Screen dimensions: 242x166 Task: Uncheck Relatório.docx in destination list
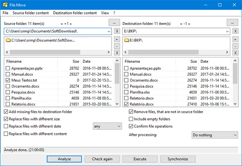[126, 104]
